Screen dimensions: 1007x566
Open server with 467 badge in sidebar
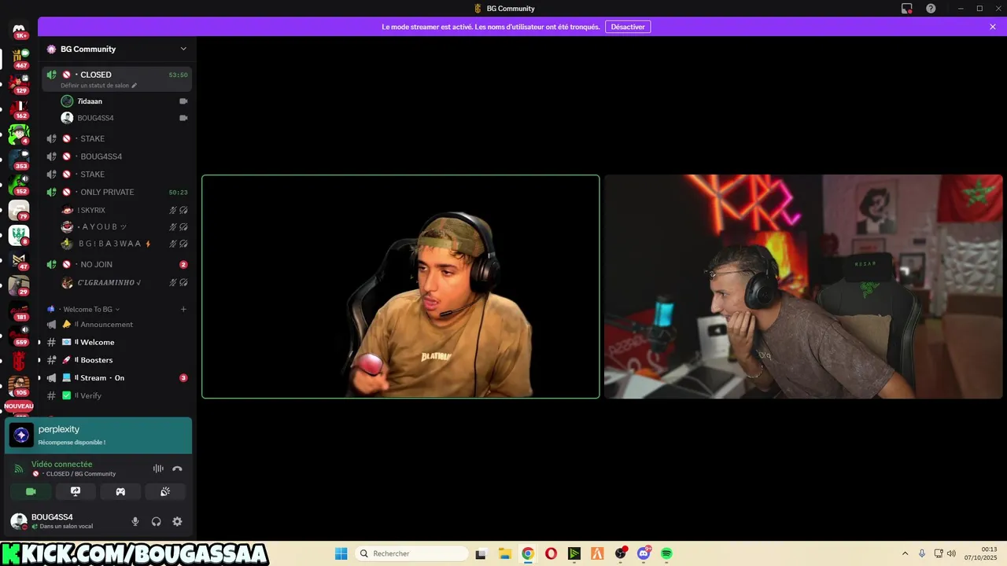click(19, 57)
